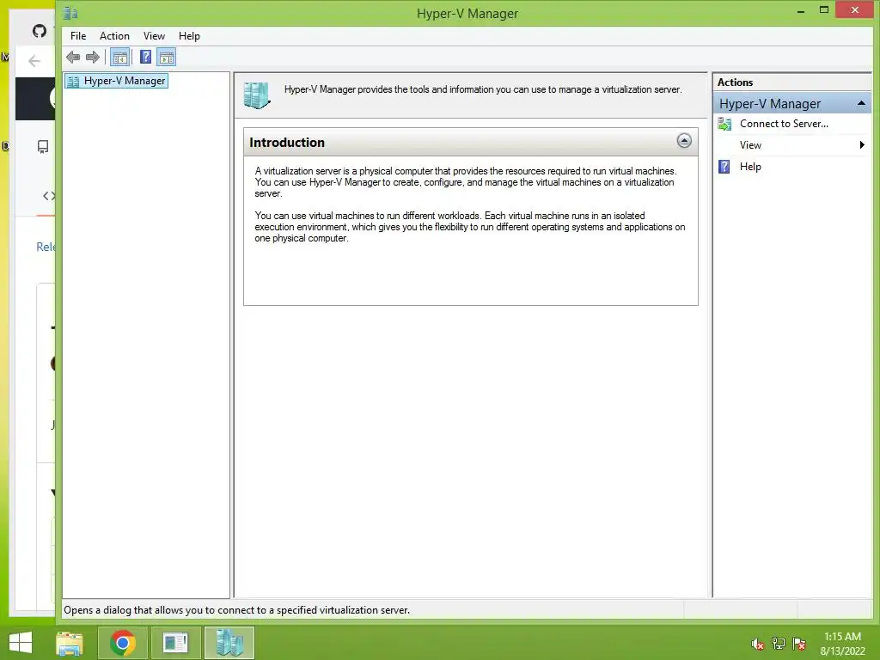880x660 pixels.
Task: Open Server Manager from the taskbar
Action: pos(175,643)
